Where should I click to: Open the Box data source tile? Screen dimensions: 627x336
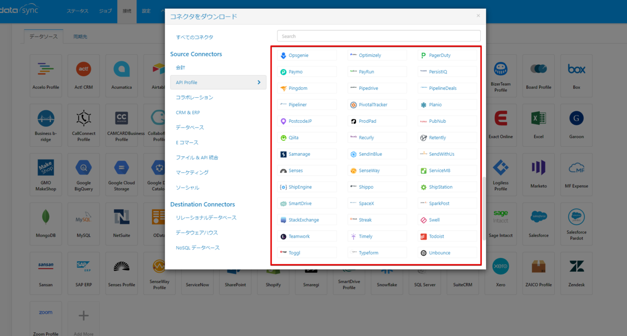[x=576, y=76]
